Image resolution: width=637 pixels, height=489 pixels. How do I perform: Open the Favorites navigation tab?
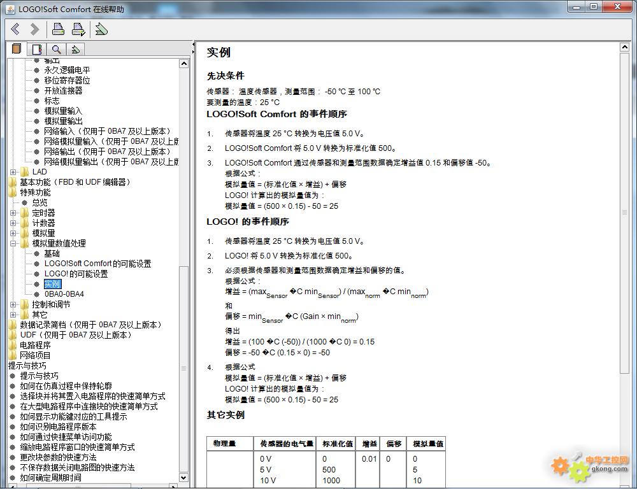pyautogui.click(x=75, y=50)
